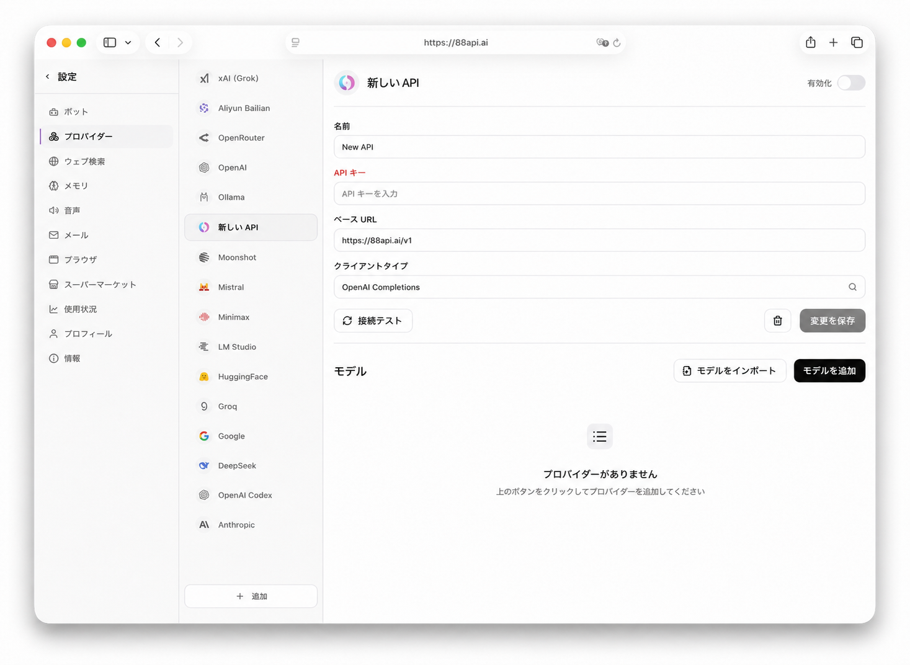Go back with the browser back arrow
Viewport: 910px width, 665px height.
pos(158,42)
